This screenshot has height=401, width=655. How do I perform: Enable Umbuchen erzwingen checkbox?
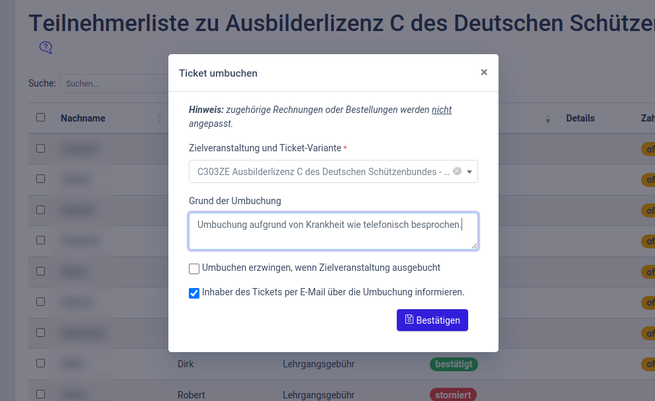tap(194, 268)
